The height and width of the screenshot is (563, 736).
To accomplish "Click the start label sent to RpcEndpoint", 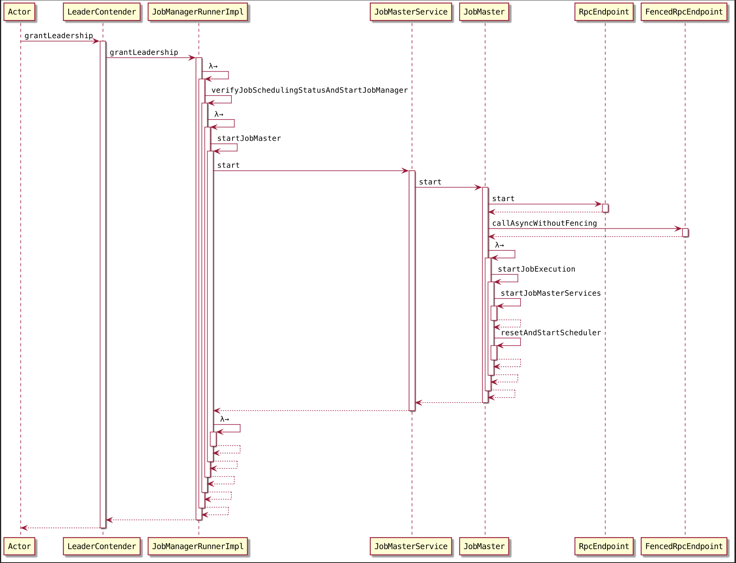I will click(x=503, y=199).
